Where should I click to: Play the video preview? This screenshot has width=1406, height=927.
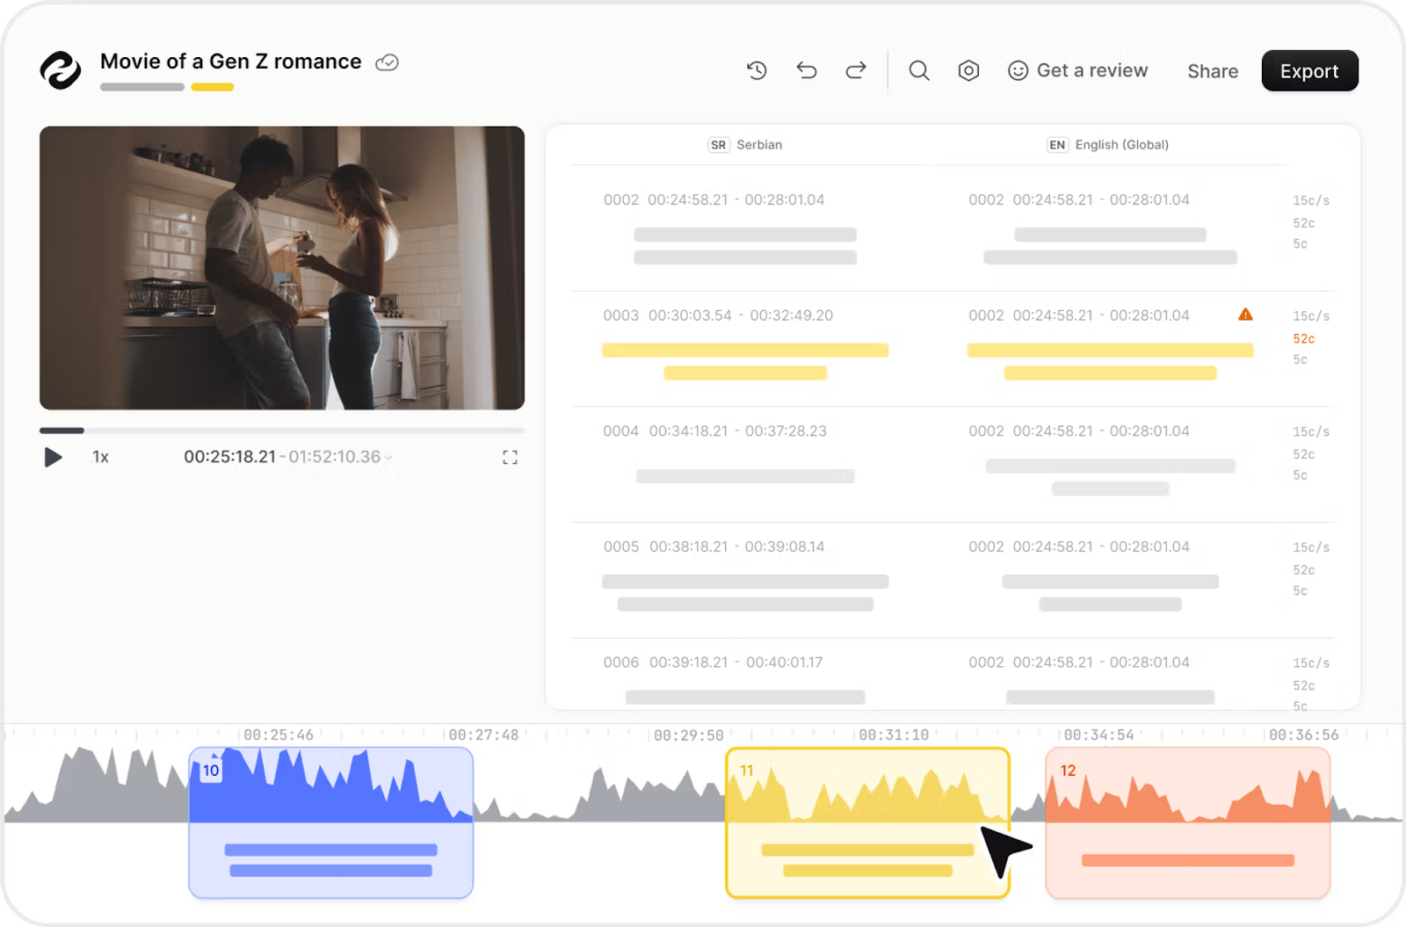[x=54, y=457]
